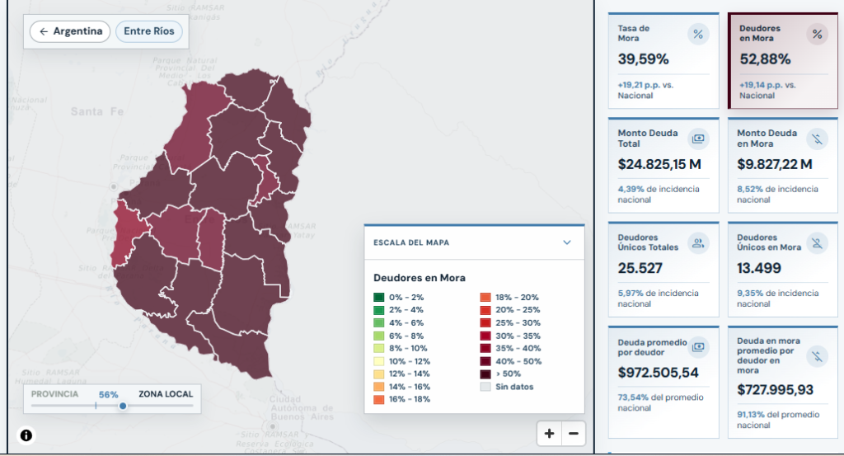Click the 91,13% del promedio nacional text
This screenshot has width=844, height=456.
pos(778,420)
